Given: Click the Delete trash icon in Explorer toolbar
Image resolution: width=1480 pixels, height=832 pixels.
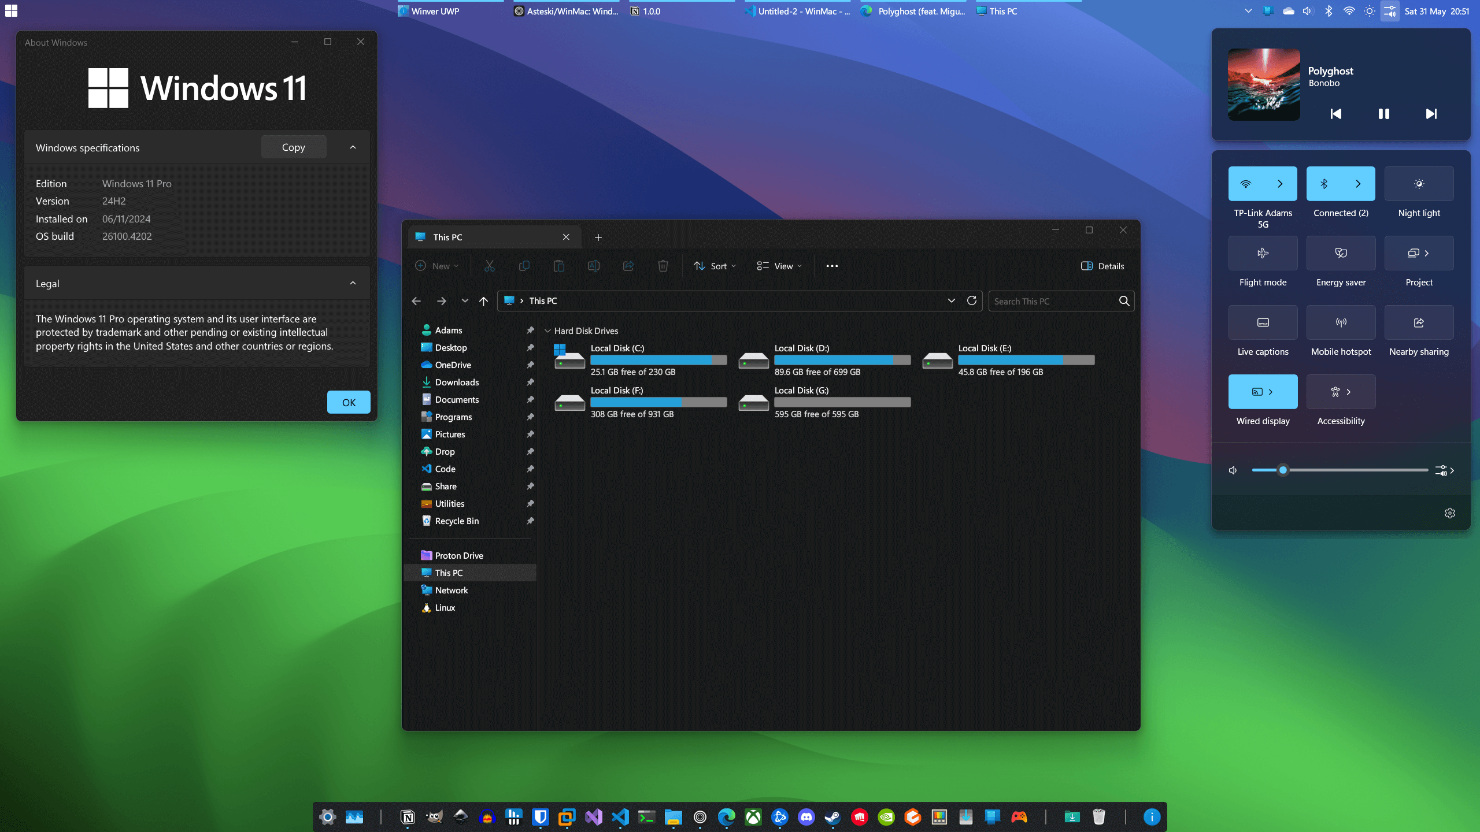Looking at the screenshot, I should click(663, 266).
